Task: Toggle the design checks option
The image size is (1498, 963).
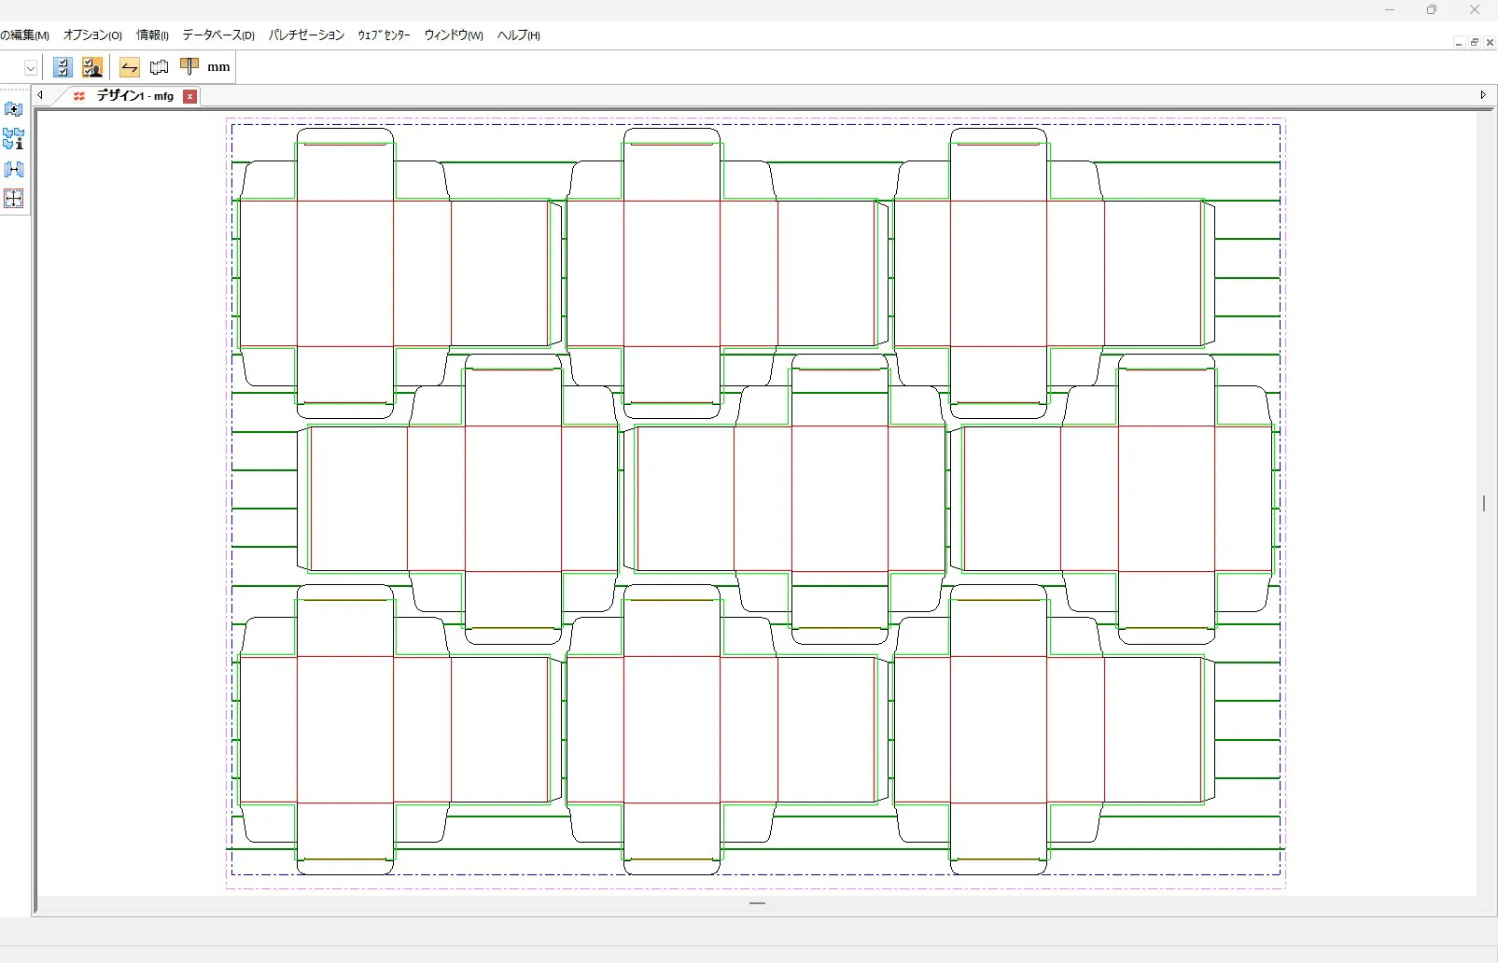Action: [x=62, y=66]
